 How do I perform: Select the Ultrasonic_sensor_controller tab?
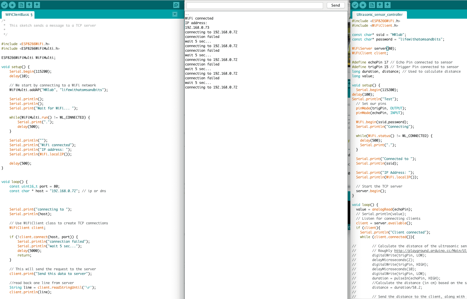click(379, 15)
